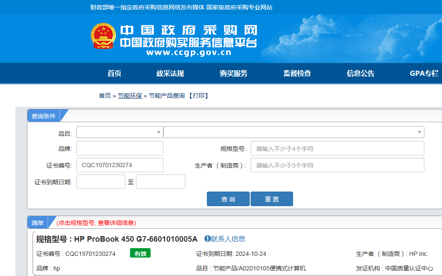Click the 中国政府采购网 site title

pyautogui.click(x=188, y=30)
